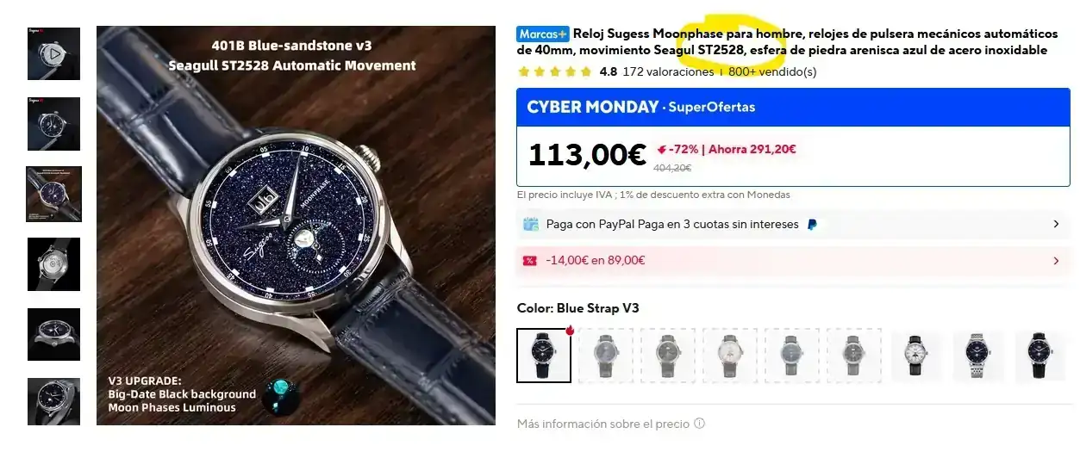1080x452 pixels.
Task: Click the five-star rating icons
Action: point(555,72)
